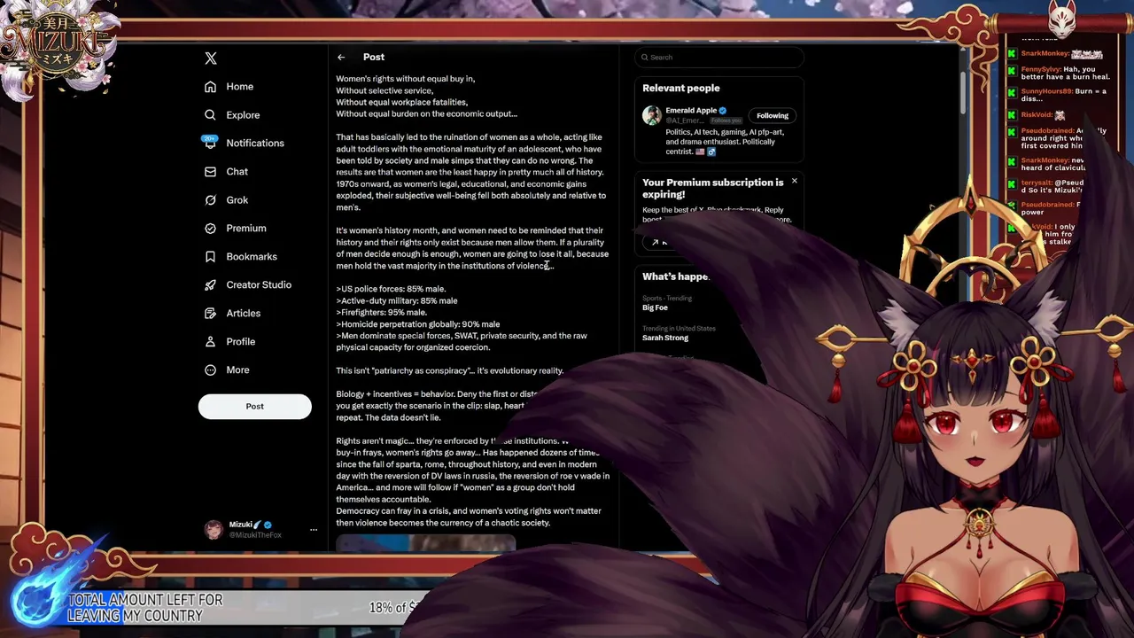Click SunnyHours89's username in chat
Screen dimensions: 1134x638
1046,92
